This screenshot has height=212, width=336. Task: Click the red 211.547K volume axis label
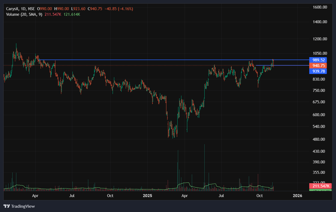[x=320, y=186]
